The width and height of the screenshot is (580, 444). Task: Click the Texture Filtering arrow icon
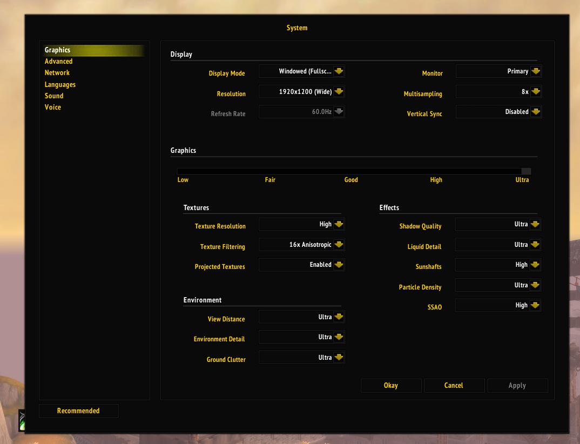339,245
